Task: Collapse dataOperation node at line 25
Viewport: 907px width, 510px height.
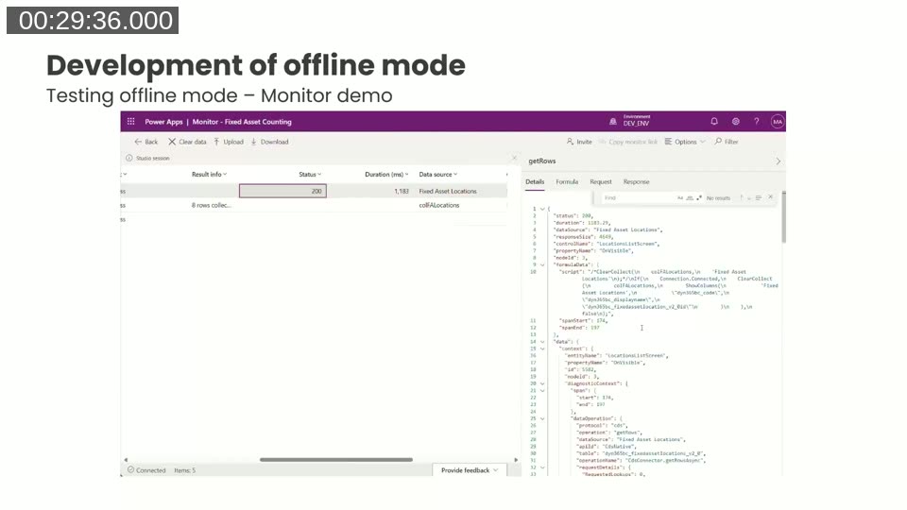Action: click(542, 418)
